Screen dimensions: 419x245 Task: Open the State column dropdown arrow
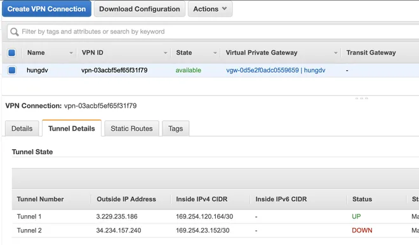(x=215, y=53)
